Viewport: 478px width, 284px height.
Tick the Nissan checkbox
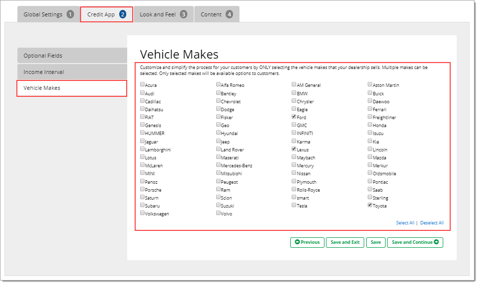[294, 172]
